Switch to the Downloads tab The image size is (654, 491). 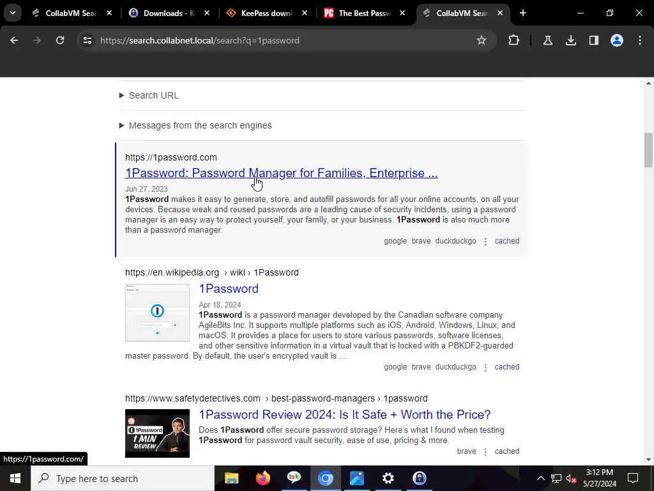click(169, 13)
